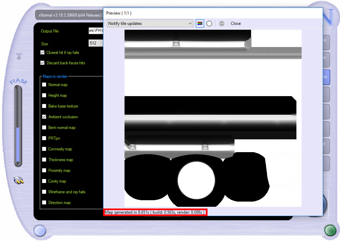Check the Height map option
Image resolution: width=340 pixels, height=241 pixels.
tap(44, 95)
